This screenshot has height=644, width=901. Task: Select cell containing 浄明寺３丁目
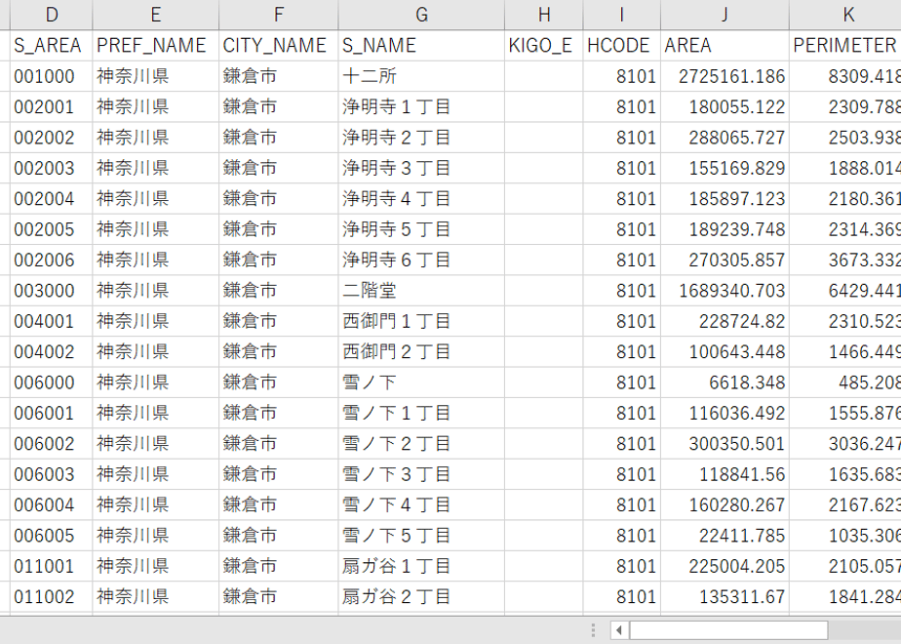point(422,168)
